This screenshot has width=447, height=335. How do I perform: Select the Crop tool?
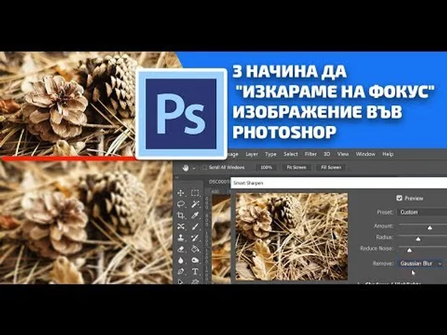tap(181, 215)
